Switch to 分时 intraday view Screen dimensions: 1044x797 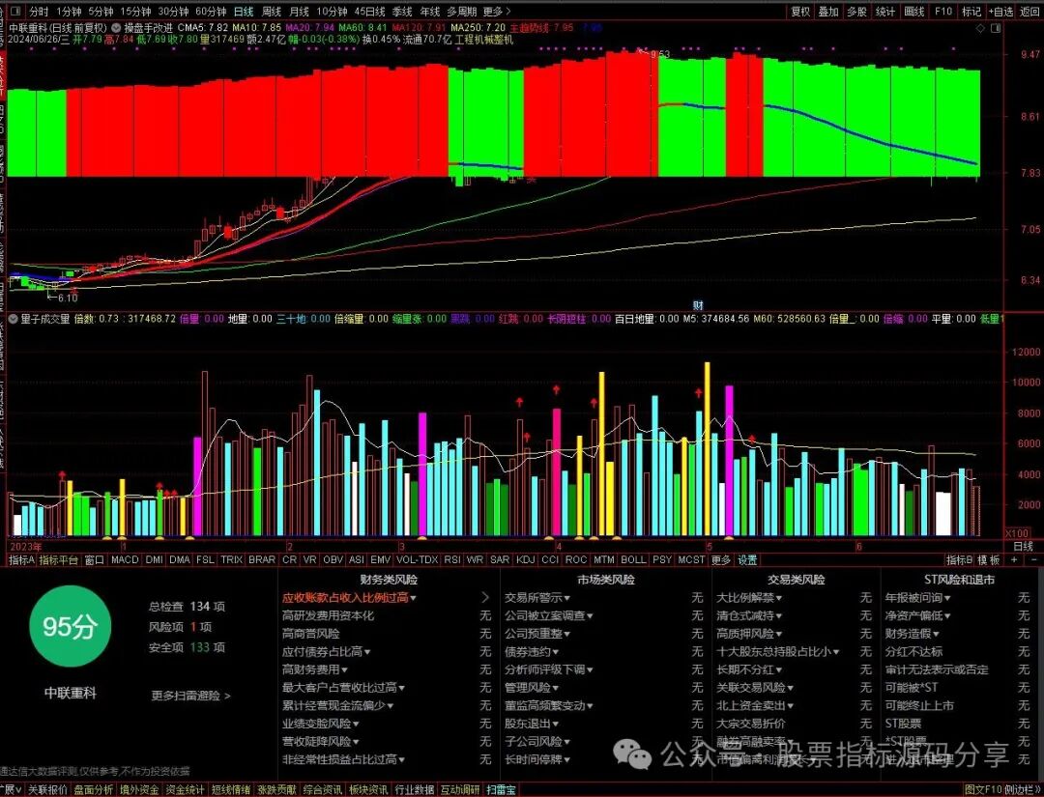[40, 12]
